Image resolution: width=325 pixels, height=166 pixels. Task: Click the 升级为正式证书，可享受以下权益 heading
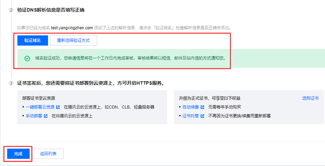tap(210, 98)
